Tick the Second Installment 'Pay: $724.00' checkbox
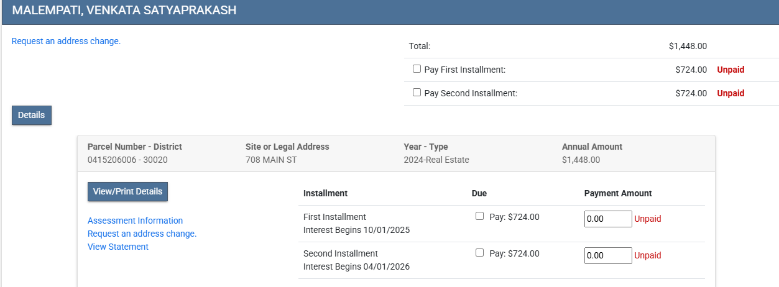 tap(479, 253)
